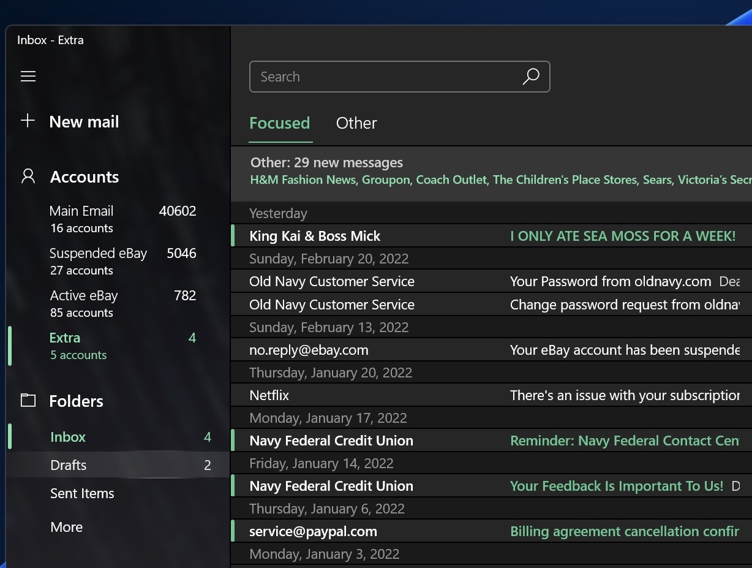
Task: Open the King Kai & Boss Mick email
Action: pos(491,236)
